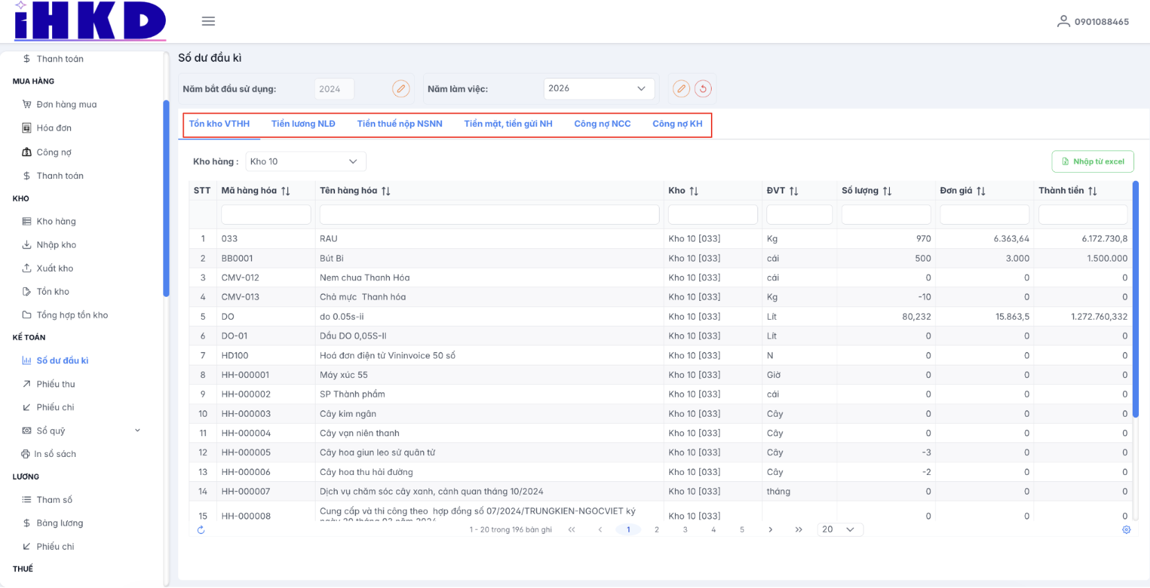
Task: Click the Tên hàng hóa filter field
Action: [x=489, y=215]
